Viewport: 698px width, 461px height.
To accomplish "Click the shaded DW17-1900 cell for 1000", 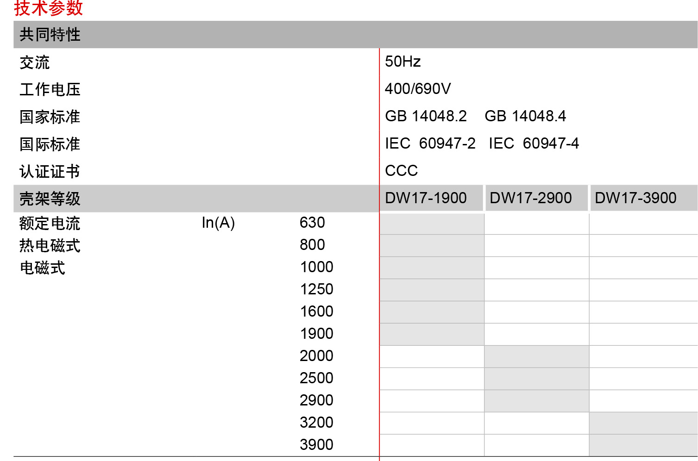I will (x=432, y=268).
